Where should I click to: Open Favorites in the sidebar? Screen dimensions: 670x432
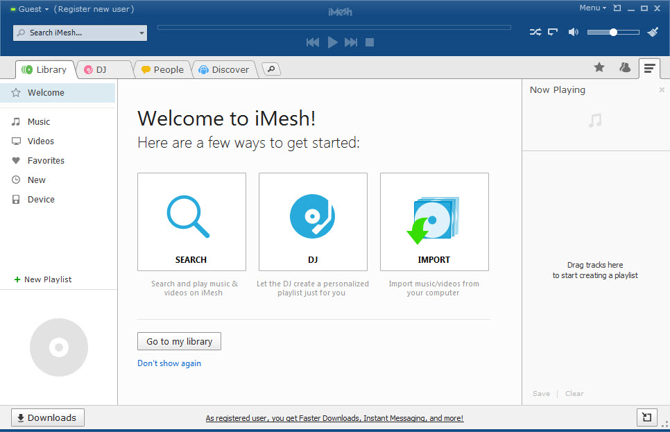pyautogui.click(x=58, y=161)
